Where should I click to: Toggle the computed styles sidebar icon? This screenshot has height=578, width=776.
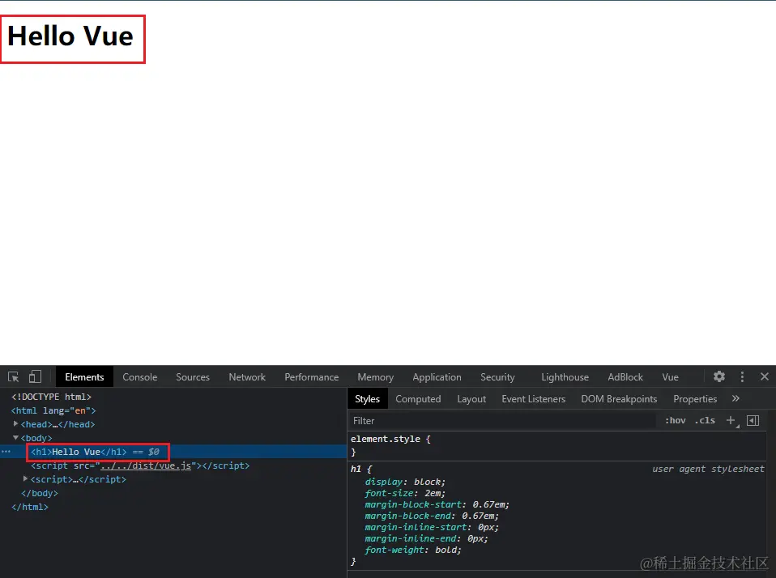point(753,420)
